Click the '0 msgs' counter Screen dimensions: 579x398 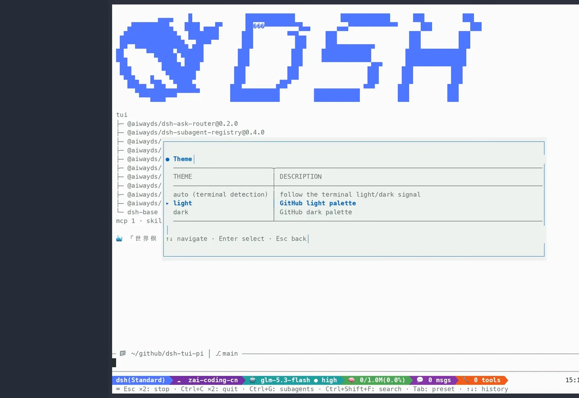click(x=440, y=380)
